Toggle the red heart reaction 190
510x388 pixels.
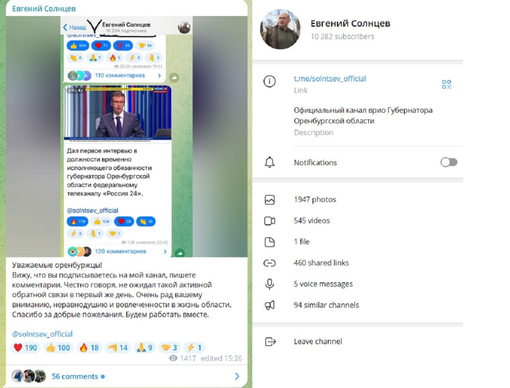[25, 347]
